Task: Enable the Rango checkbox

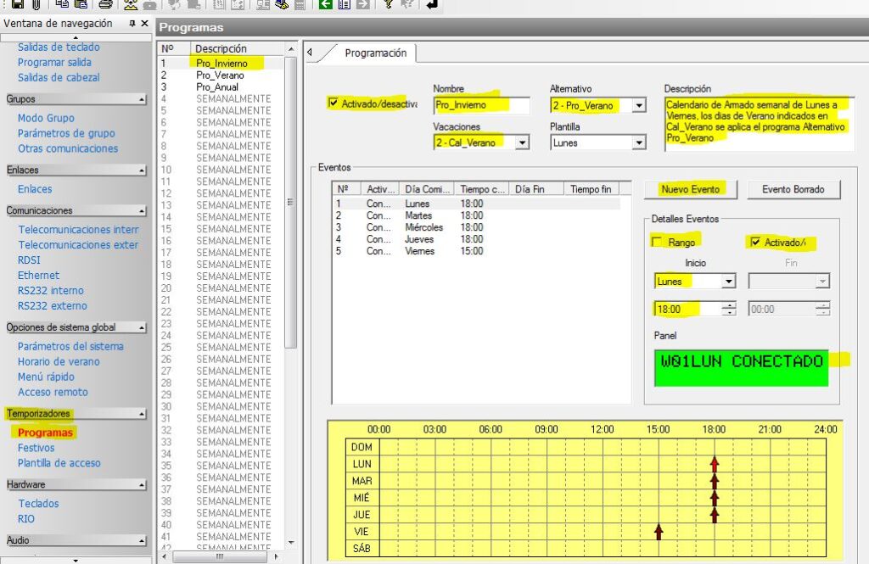Action: click(658, 242)
